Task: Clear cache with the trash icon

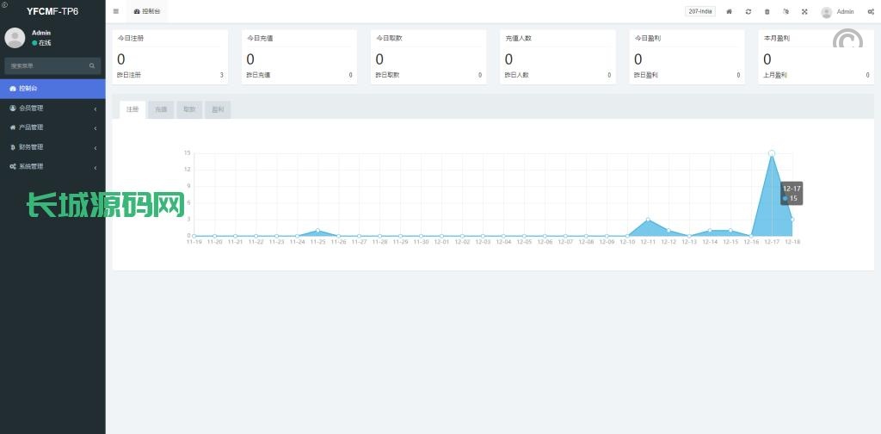Action: [767, 11]
